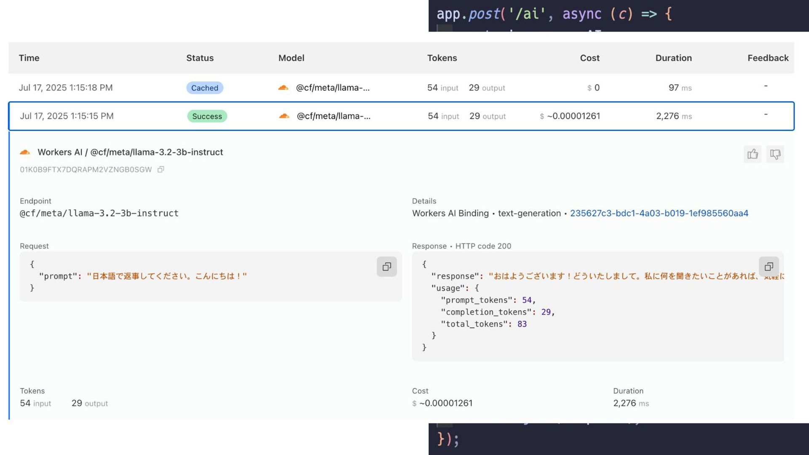Click the thumbs up feedback icon
The height and width of the screenshot is (455, 809).
coord(753,154)
